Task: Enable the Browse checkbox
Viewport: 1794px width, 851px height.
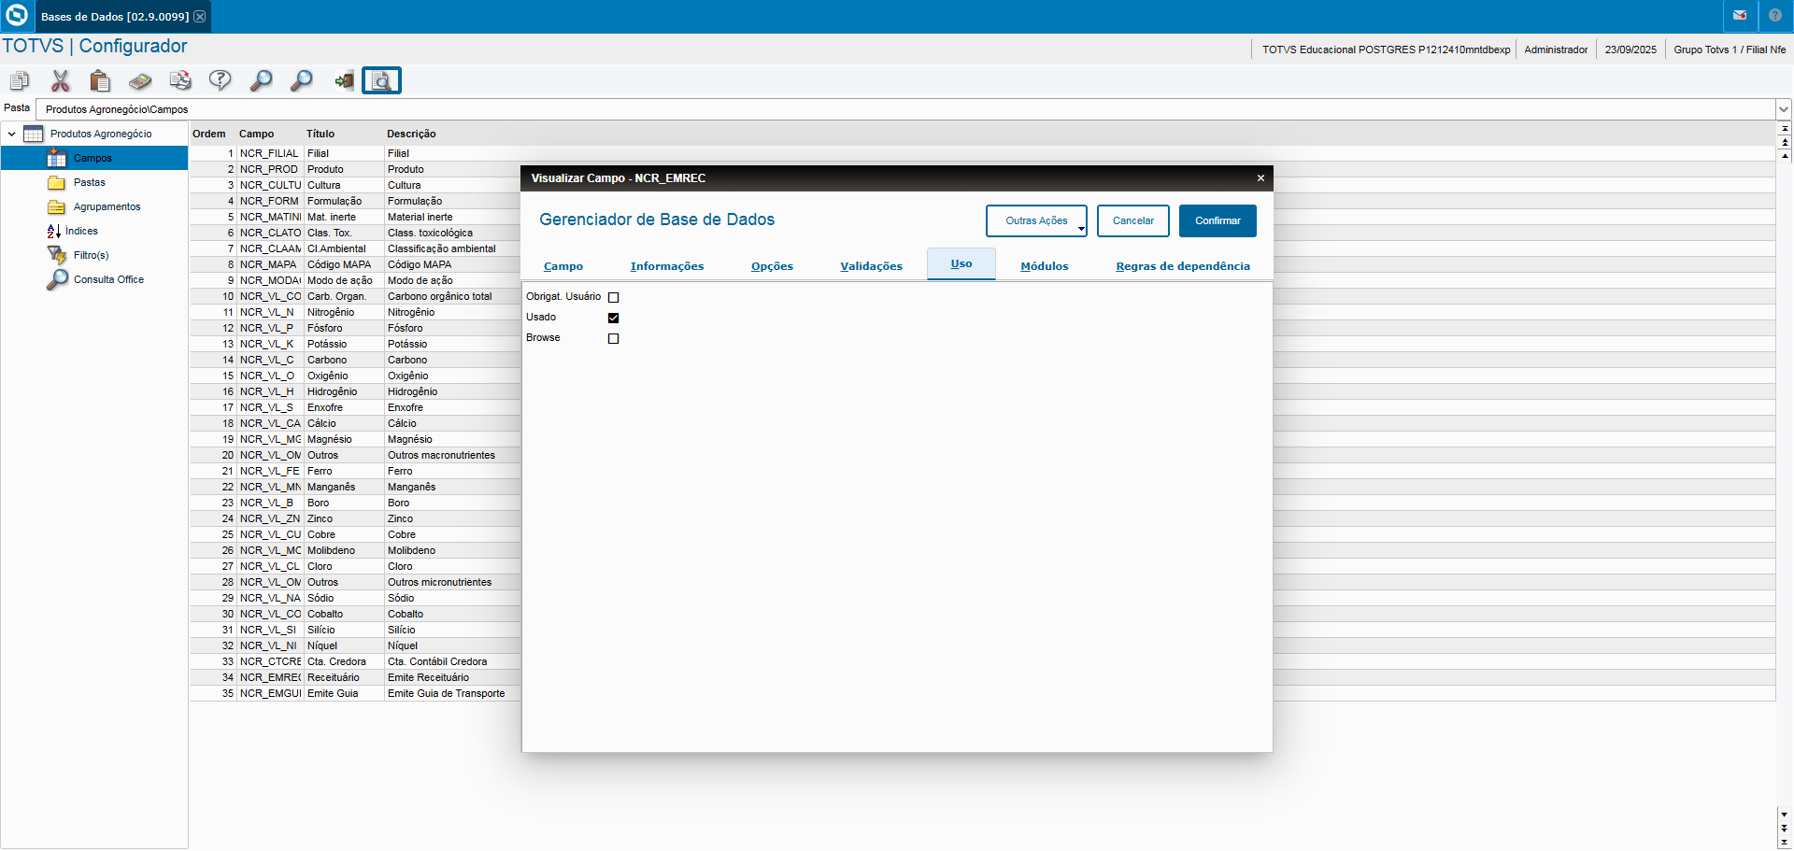Action: (x=614, y=338)
